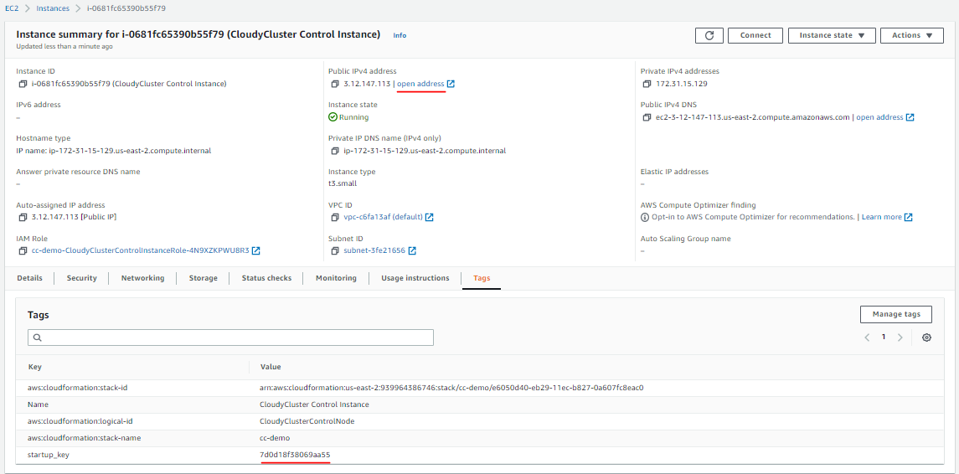Image resolution: width=959 pixels, height=474 pixels.
Task: Copy the Instance ID value
Action: click(23, 84)
